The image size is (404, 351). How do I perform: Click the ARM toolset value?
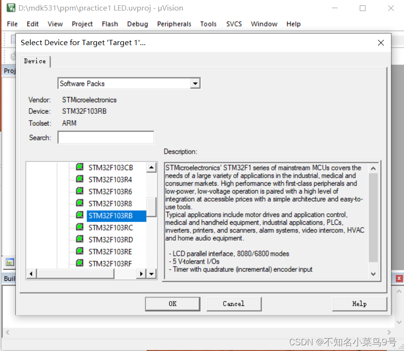[69, 123]
